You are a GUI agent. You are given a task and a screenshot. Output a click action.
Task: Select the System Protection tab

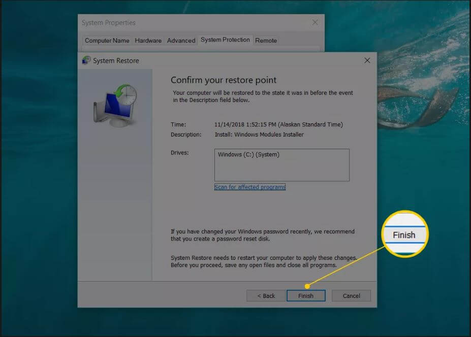[x=225, y=40]
